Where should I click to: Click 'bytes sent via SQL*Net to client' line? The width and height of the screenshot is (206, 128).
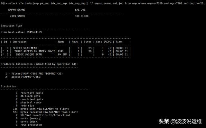(41, 109)
